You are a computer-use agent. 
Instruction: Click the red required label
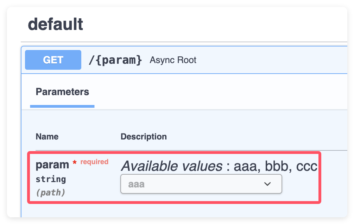pos(94,162)
